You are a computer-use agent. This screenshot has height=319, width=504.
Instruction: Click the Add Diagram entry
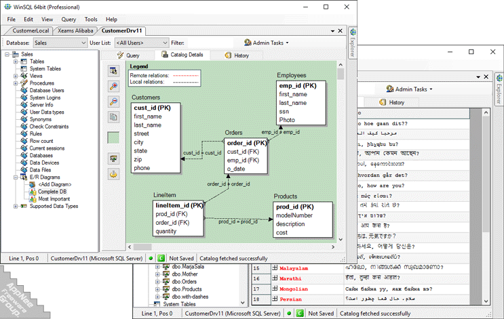pos(55,184)
